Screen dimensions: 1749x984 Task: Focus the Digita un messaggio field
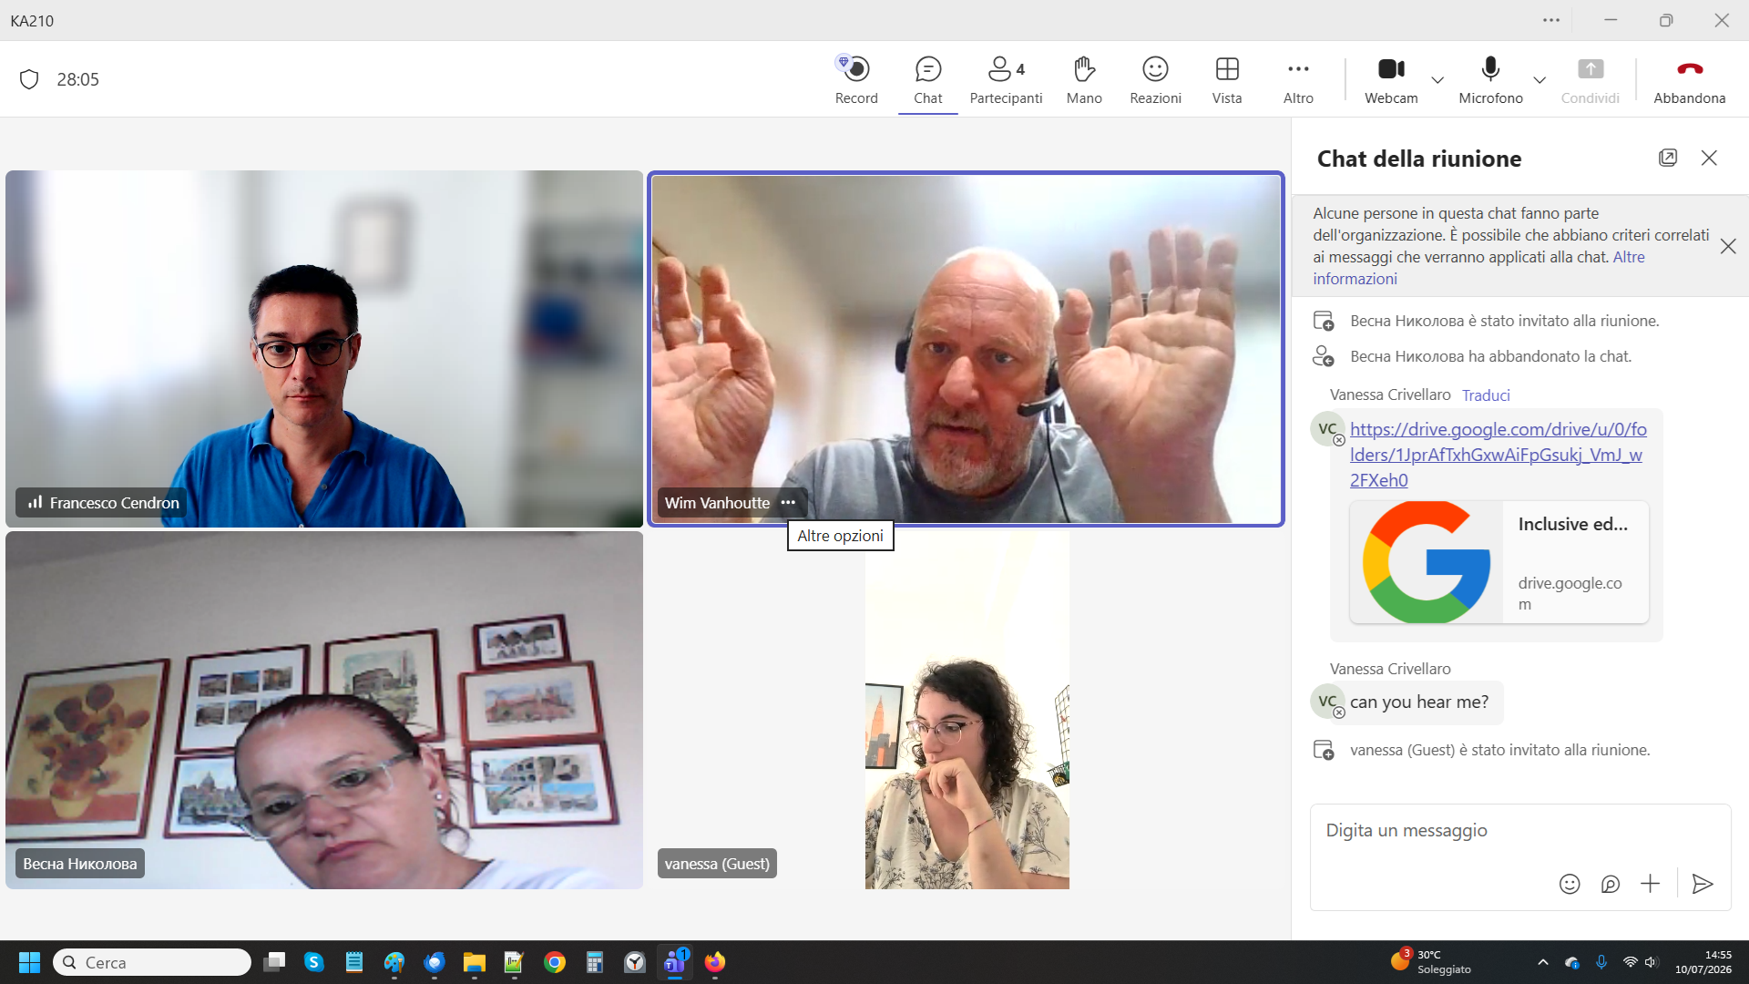(x=1519, y=831)
